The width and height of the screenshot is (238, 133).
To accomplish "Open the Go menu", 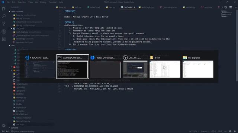I will 36,2.
